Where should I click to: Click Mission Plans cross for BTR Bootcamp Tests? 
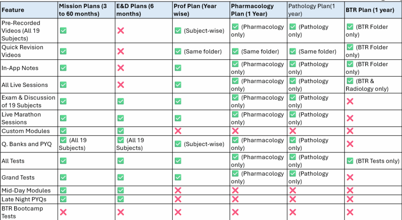63,212
